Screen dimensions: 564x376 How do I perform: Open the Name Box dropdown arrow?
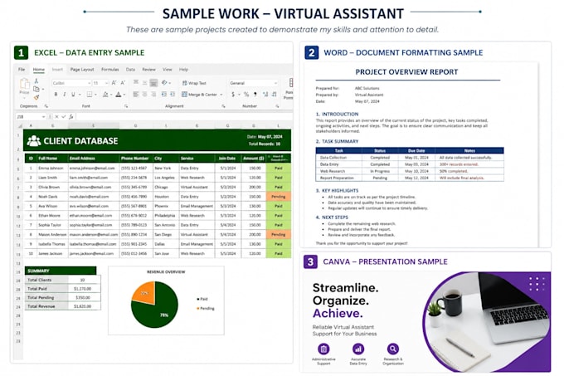pyautogui.click(x=43, y=116)
